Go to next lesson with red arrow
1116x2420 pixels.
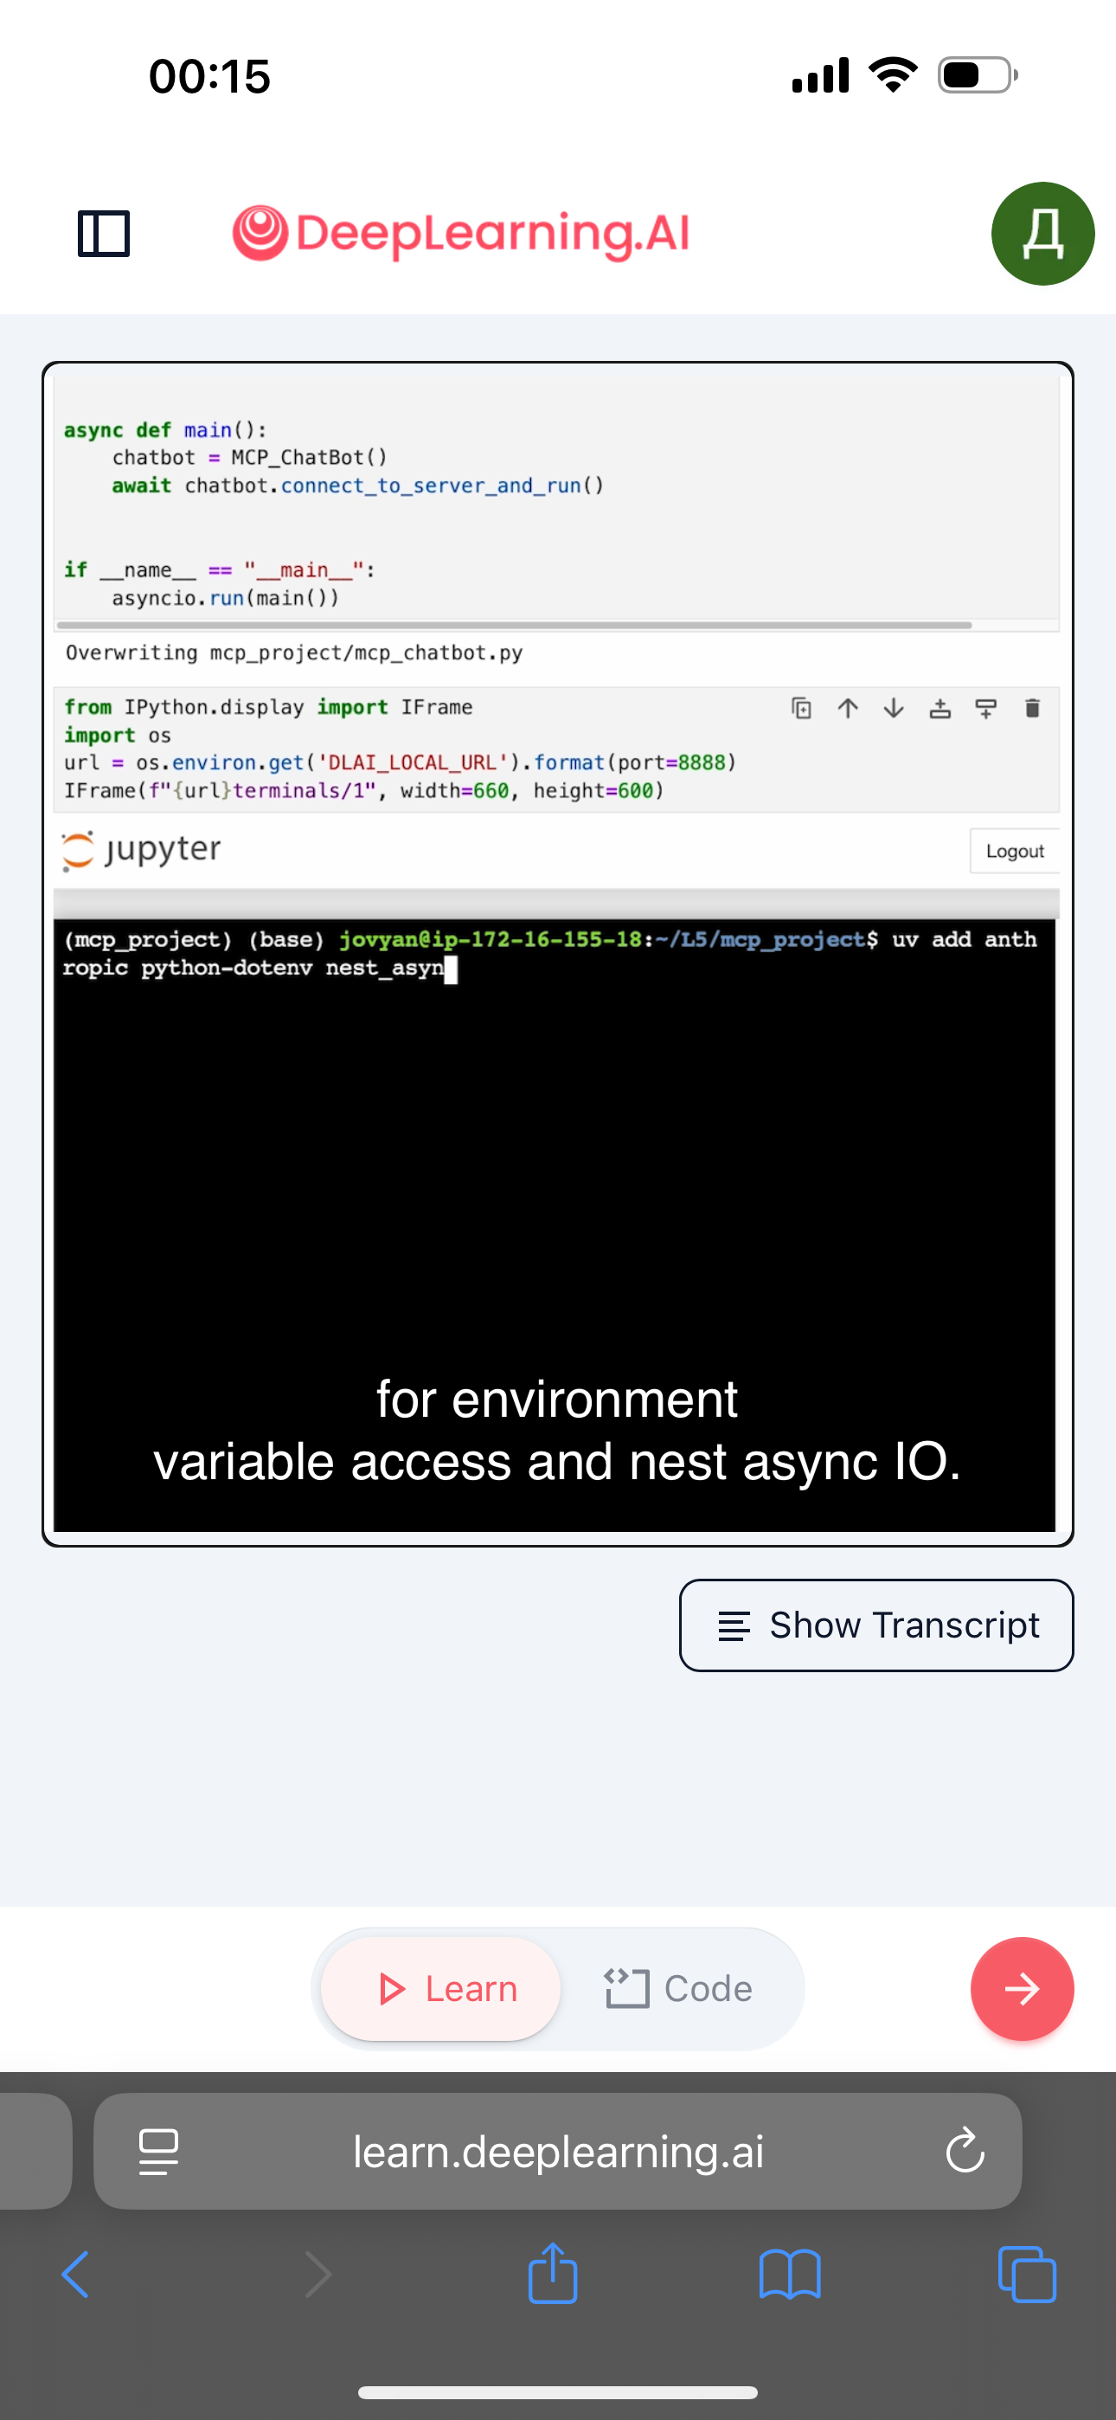click(1021, 1989)
